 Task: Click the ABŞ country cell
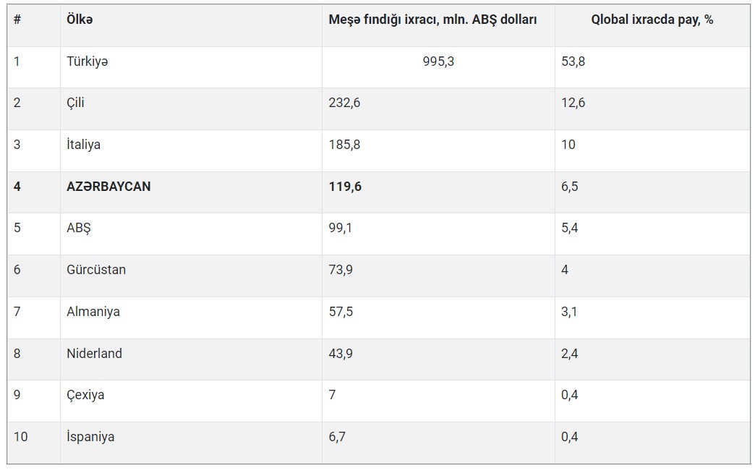point(79,228)
